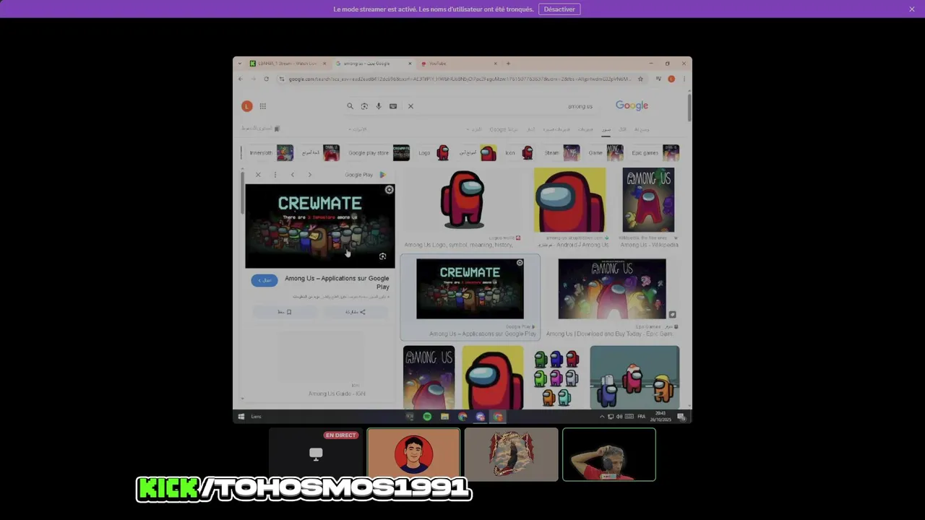The height and width of the screenshot is (520, 925).
Task: Select the EN DIRECT stream tile
Action: click(x=316, y=454)
